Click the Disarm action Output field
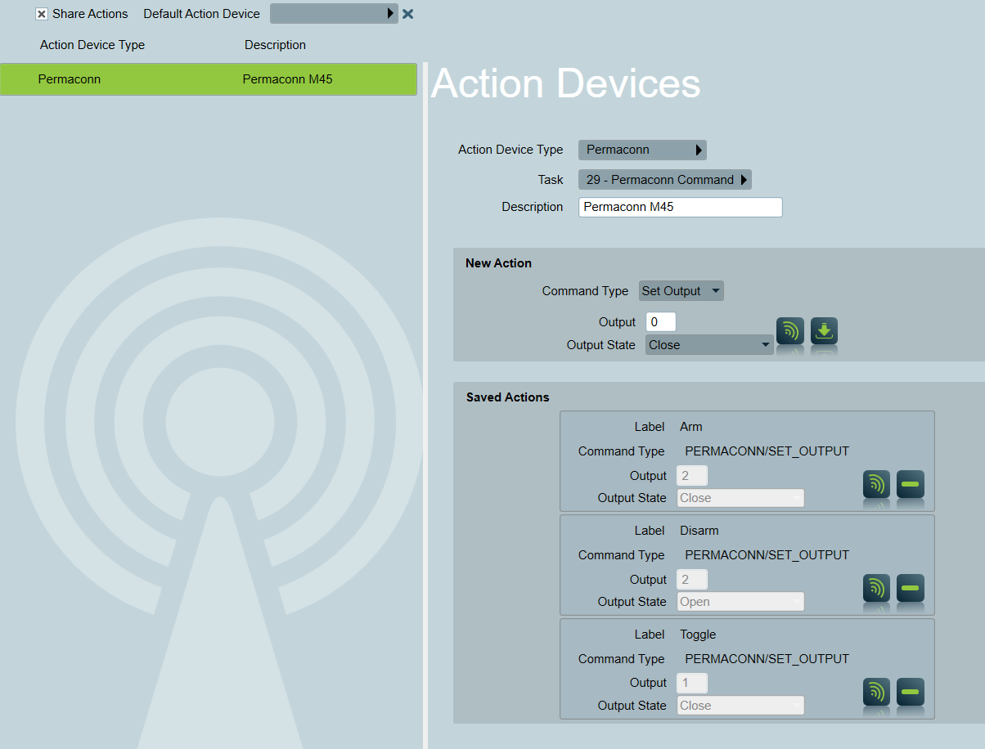Image resolution: width=985 pixels, height=749 pixels. [x=692, y=580]
